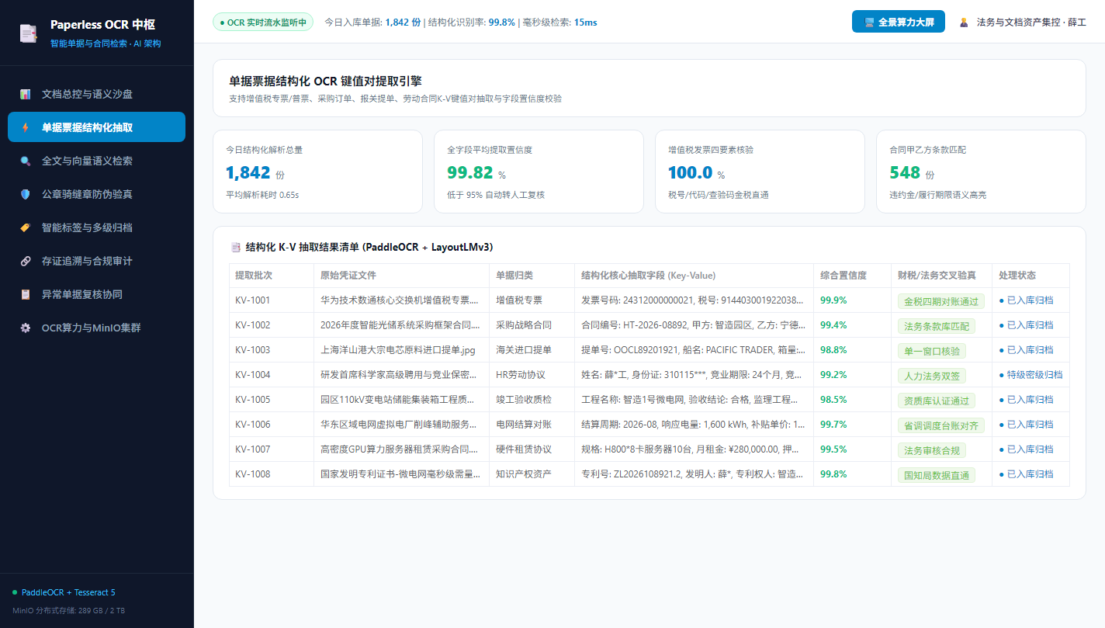Click the 综合置信度 column header
This screenshot has height=628, width=1105.
pyautogui.click(x=852, y=276)
